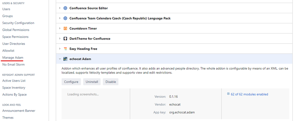Image resolution: width=301 pixels, height=121 pixels.
Task: Expand the Countdown Timer row
Action: (60, 28)
